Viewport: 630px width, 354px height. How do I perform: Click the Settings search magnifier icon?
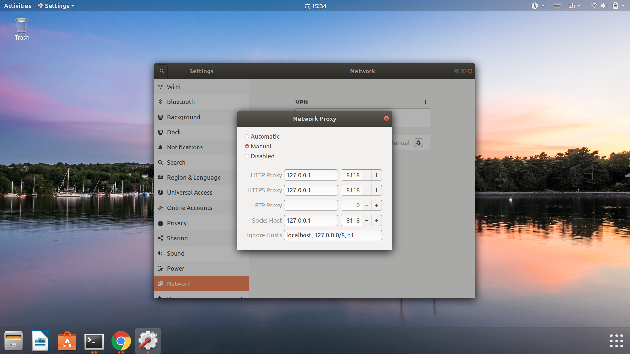coord(162,71)
